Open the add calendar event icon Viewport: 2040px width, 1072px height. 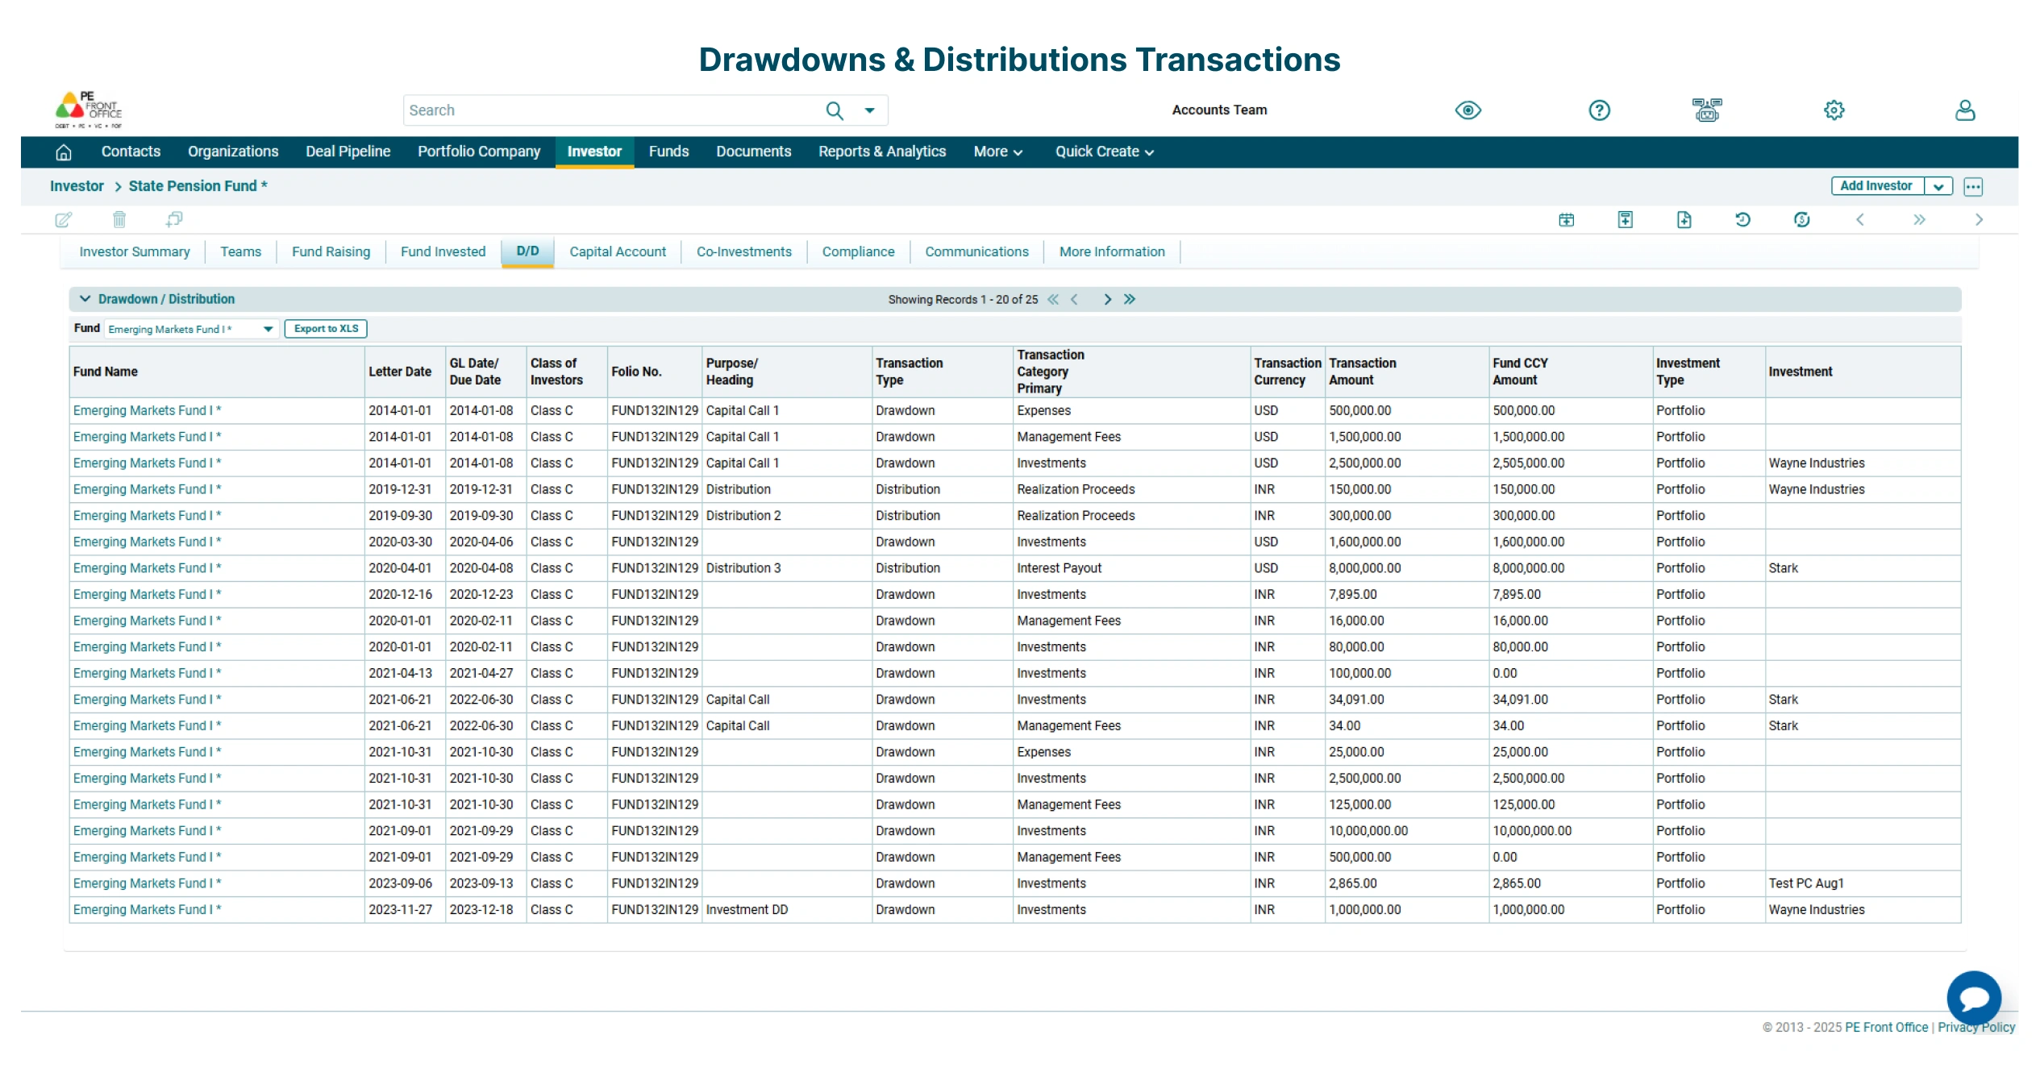[x=1565, y=219]
